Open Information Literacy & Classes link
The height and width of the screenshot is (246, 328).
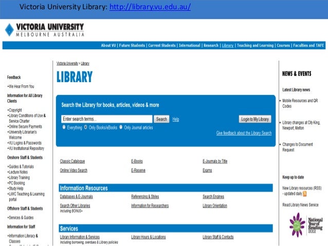click(x=24, y=238)
